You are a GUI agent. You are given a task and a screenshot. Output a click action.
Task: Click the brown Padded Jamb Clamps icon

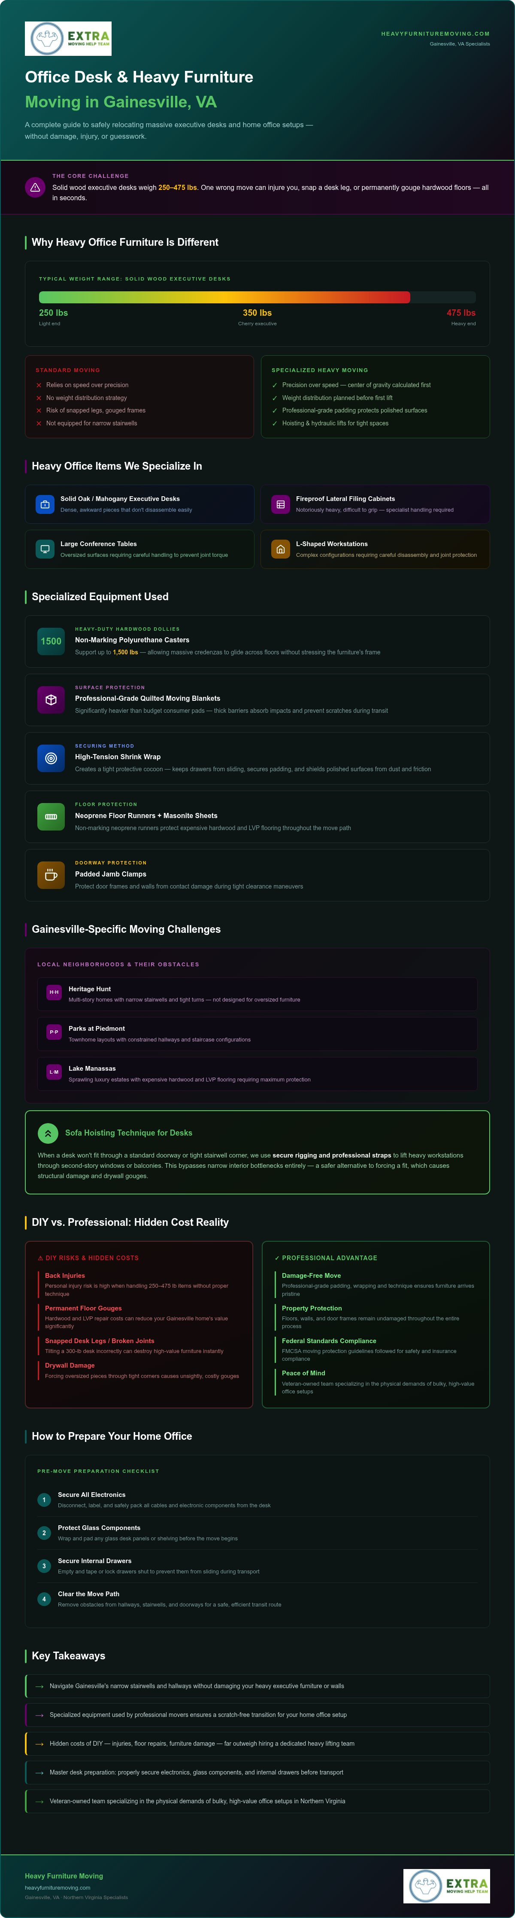pos(51,875)
